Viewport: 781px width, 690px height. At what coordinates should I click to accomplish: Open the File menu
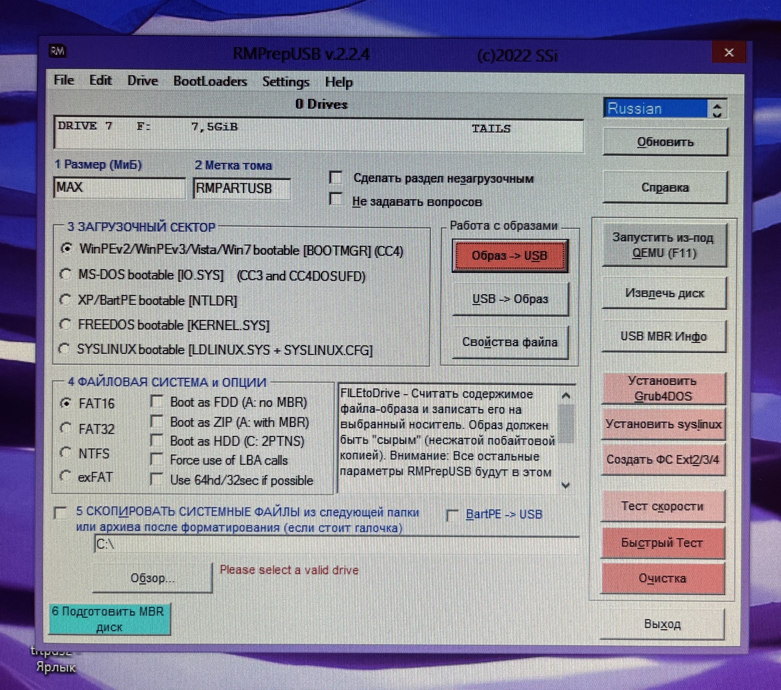click(x=64, y=80)
